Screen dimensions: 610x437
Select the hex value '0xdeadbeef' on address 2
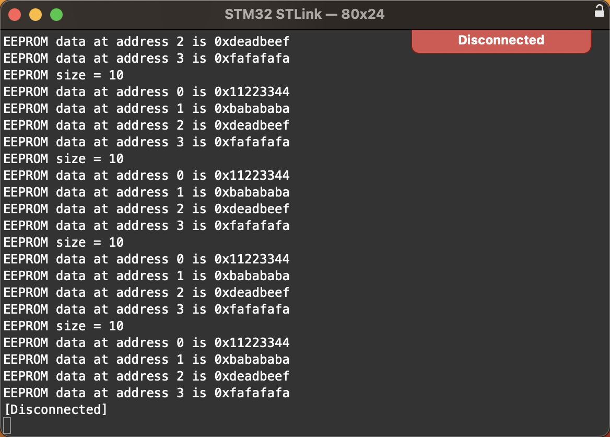[252, 41]
